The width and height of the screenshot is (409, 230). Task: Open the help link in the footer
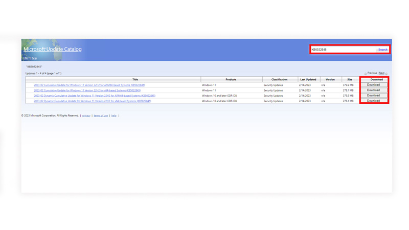[113, 116]
